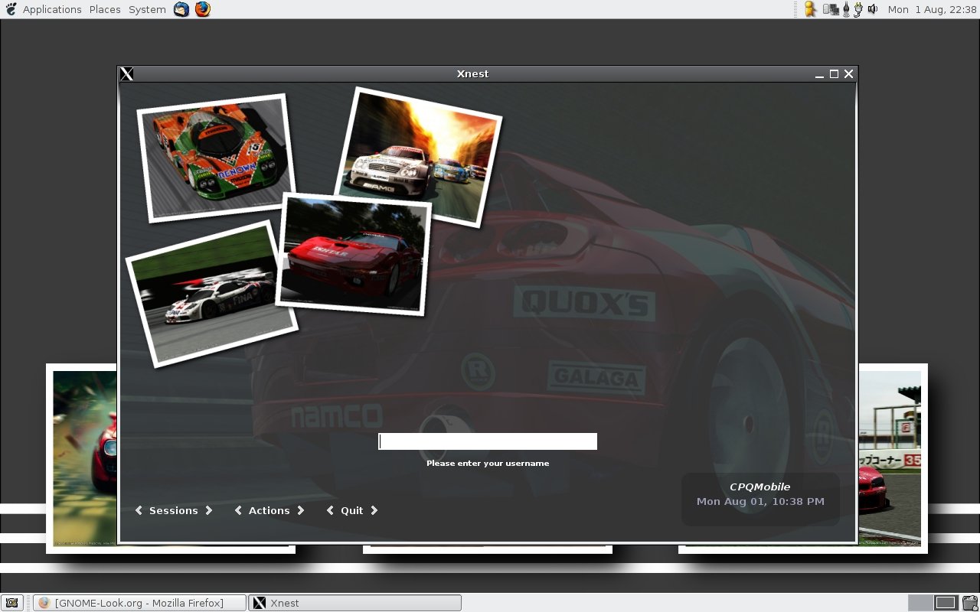The image size is (980, 612).
Task: Open the System menu
Action: [x=147, y=9]
